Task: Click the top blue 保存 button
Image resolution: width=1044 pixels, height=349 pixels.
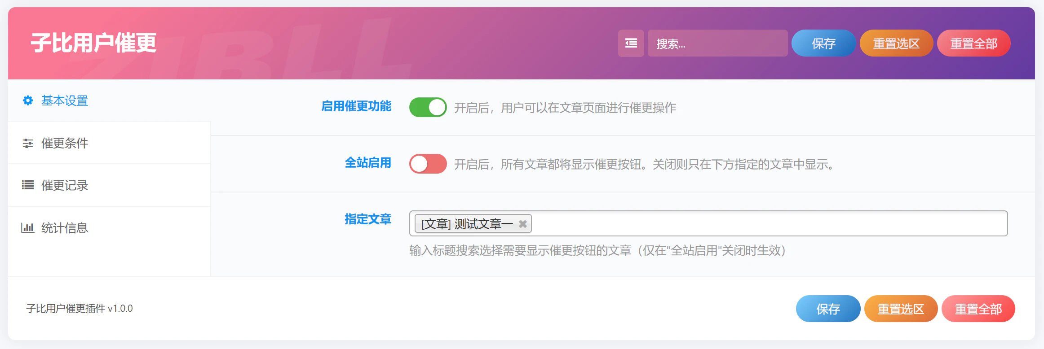Action: tap(823, 43)
